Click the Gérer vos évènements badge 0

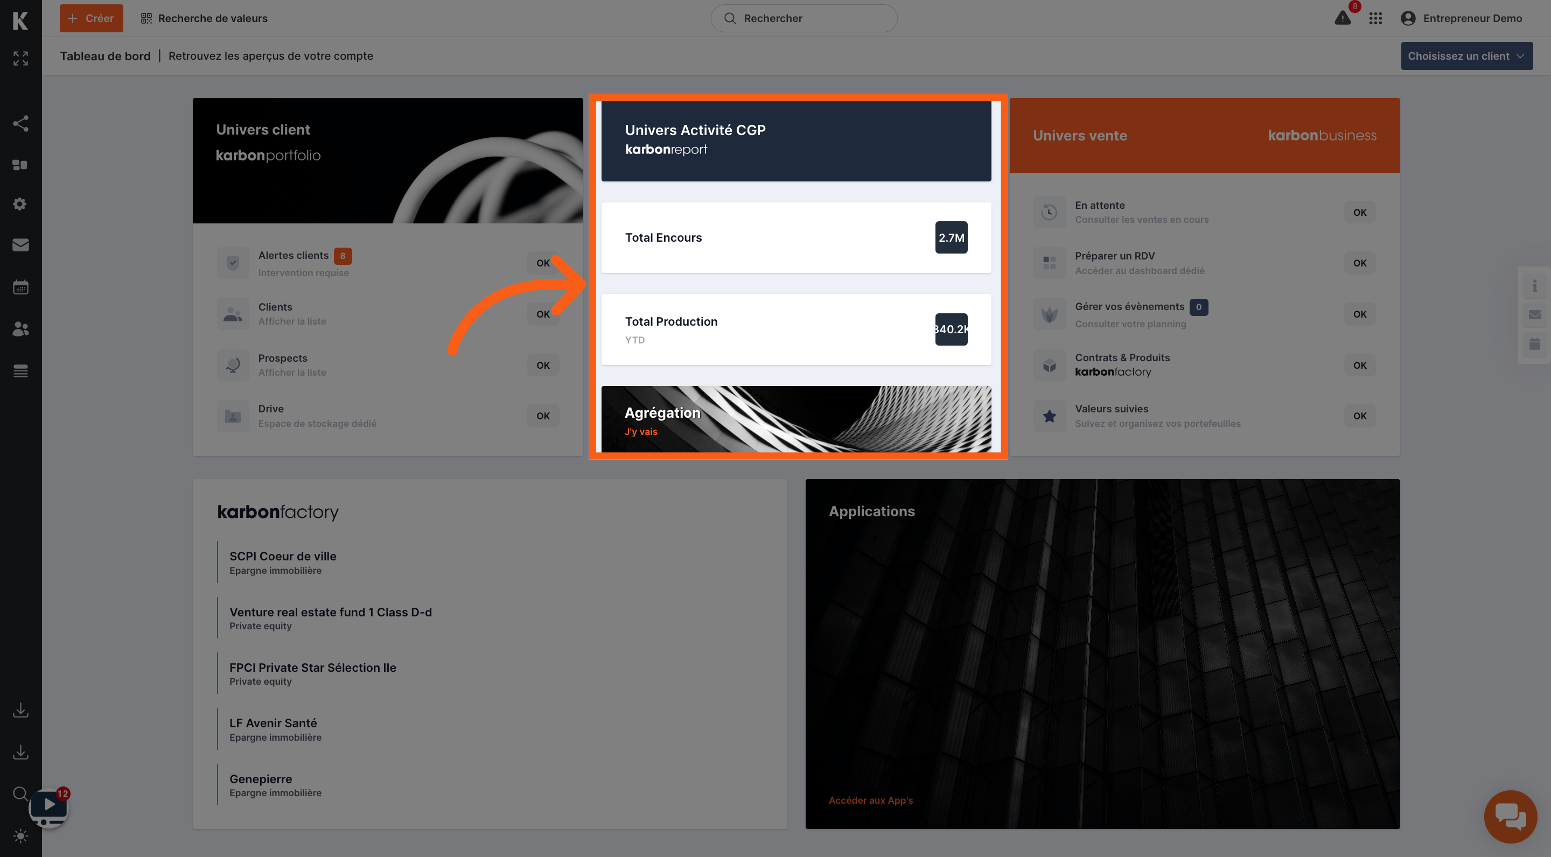click(x=1199, y=307)
